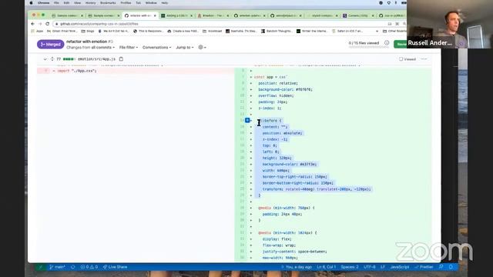Open 'This is Responsive' bookmark
Image resolution: width=493 pixels, height=277 pixels.
tap(149, 31)
